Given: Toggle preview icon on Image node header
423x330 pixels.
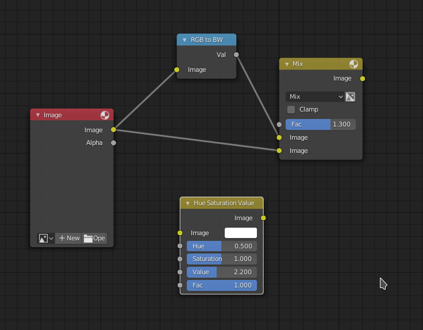Looking at the screenshot, I should 105,115.
